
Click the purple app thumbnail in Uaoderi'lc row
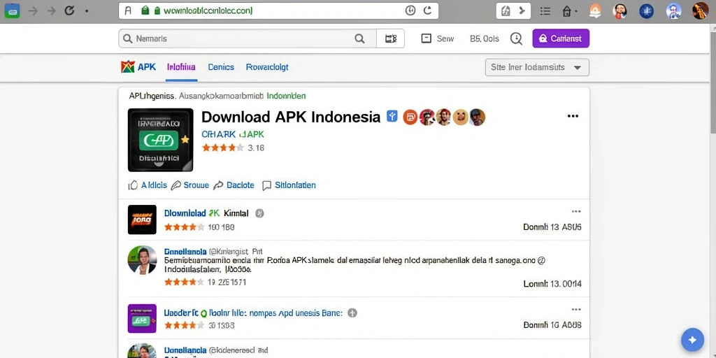click(142, 318)
